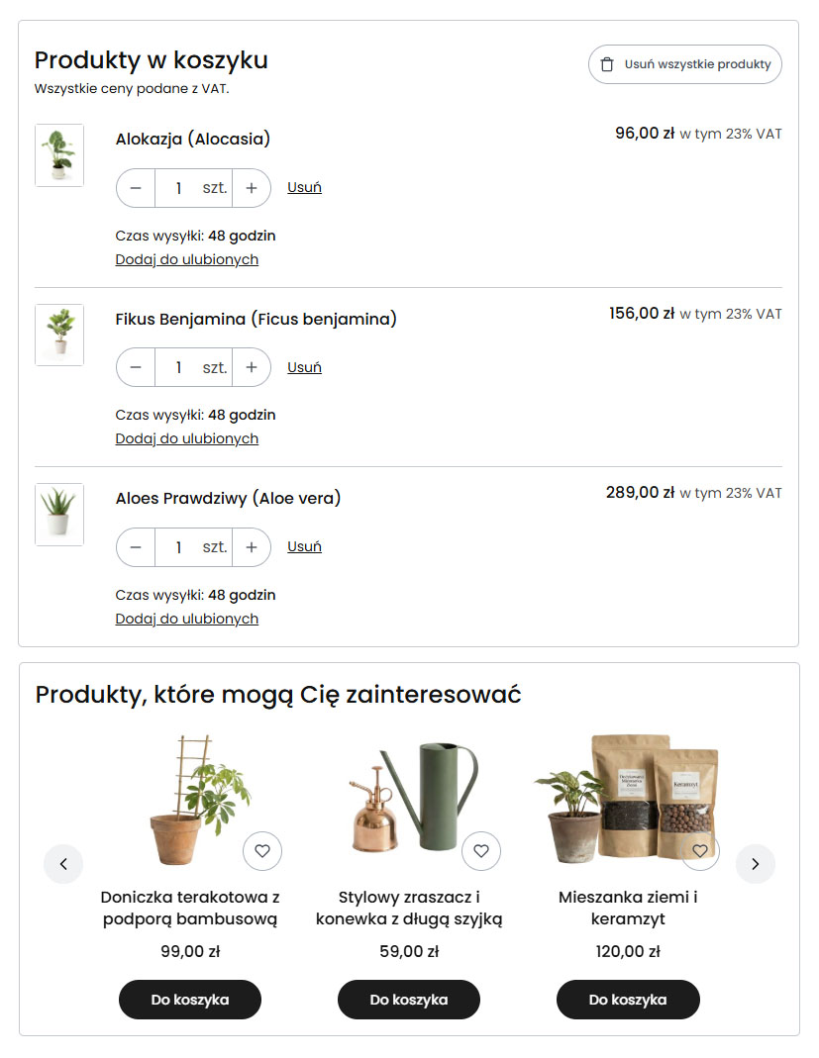Viewport: 819px width, 1058px height.
Task: Click 'Usuń wszystkie produkty' trash button
Action: pyautogui.click(x=685, y=64)
